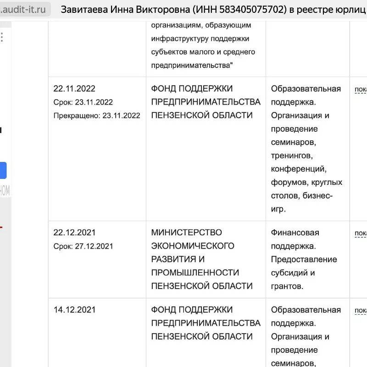
Task: Click text Предоставление субсидий и грантов
Action: click(x=304, y=272)
